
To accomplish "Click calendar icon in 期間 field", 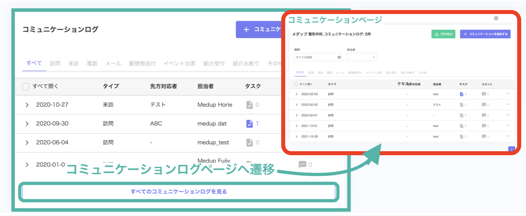I will [339, 58].
